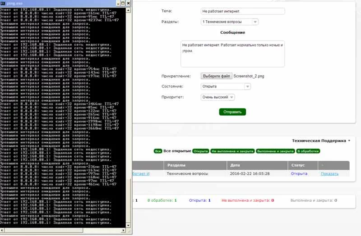Click the Выберите файл button
The image size is (361, 236).
tap(217, 76)
